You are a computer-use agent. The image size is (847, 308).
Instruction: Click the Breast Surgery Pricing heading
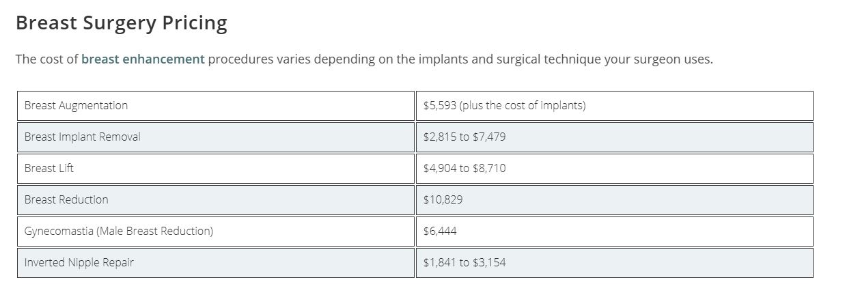click(x=122, y=23)
